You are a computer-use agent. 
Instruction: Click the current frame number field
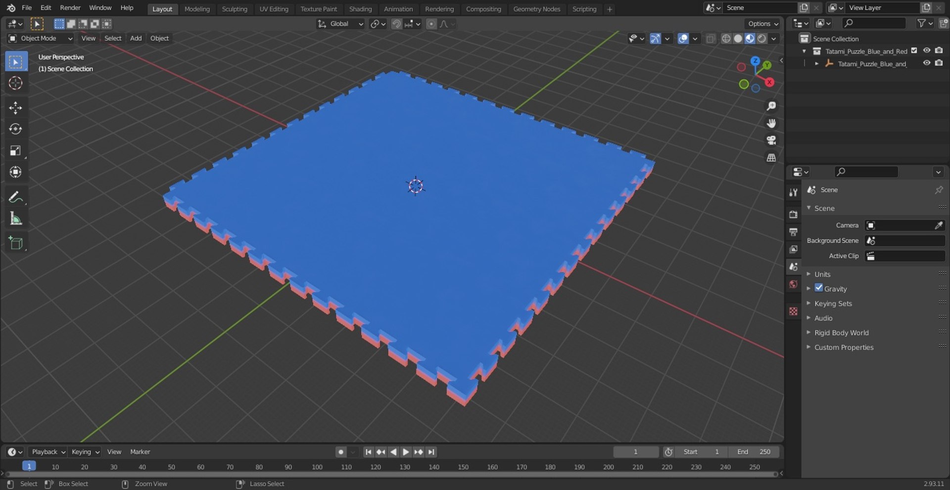tap(636, 452)
